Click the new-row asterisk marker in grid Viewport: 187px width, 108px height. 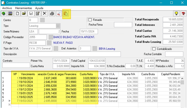coord(10,105)
